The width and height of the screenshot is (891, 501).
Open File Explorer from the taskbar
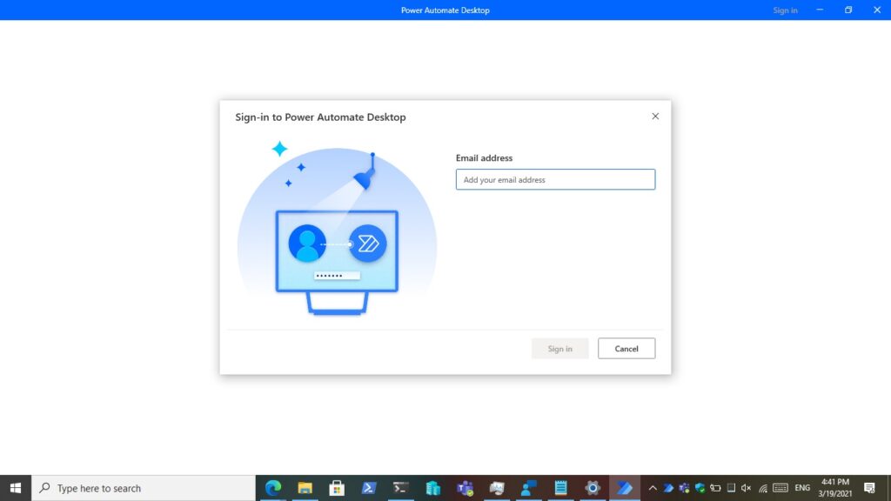(305, 488)
